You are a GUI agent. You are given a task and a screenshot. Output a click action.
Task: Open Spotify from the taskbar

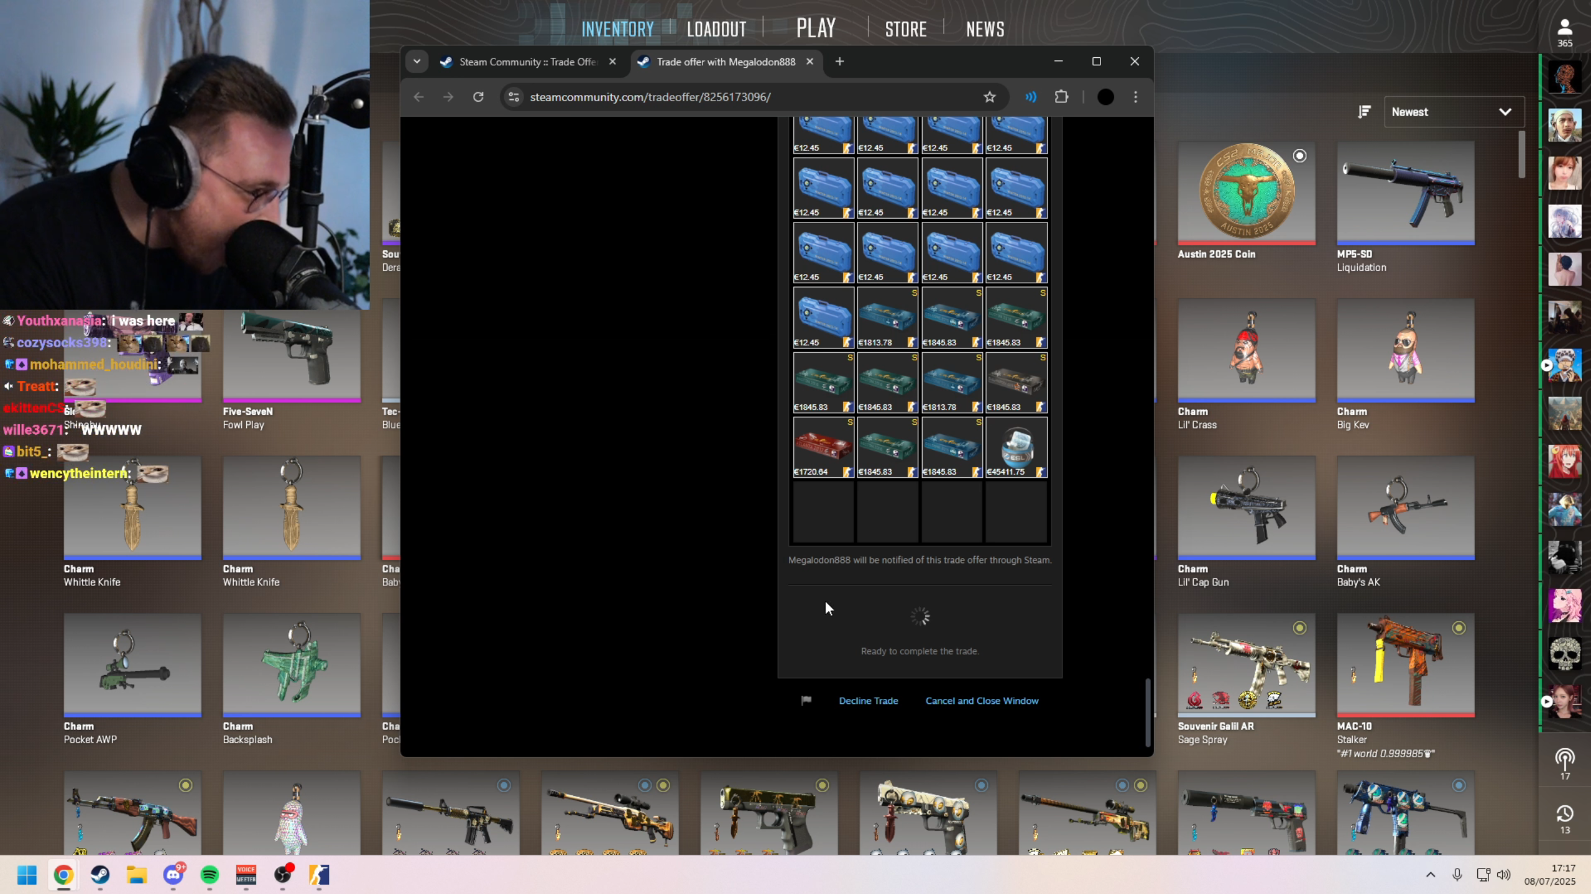(x=210, y=875)
